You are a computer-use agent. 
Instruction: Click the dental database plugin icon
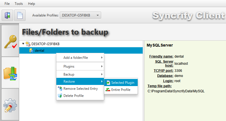31,51
